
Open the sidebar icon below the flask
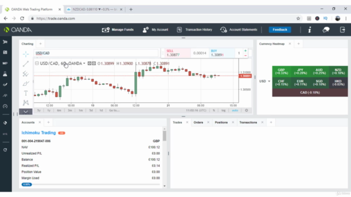[x=5, y=85]
